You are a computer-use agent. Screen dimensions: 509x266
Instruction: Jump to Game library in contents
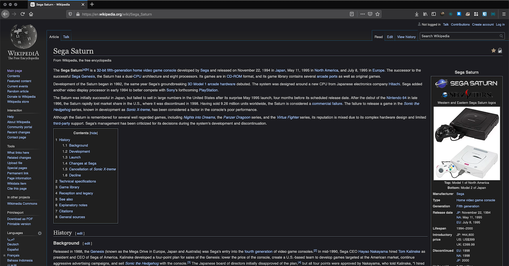coord(69,187)
